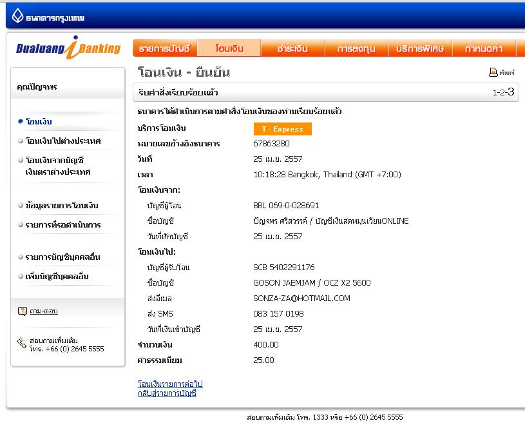Click recipient name GOSON JAEMJAM / OCZ X2 5600
This screenshot has height=441, width=525.
[312, 283]
